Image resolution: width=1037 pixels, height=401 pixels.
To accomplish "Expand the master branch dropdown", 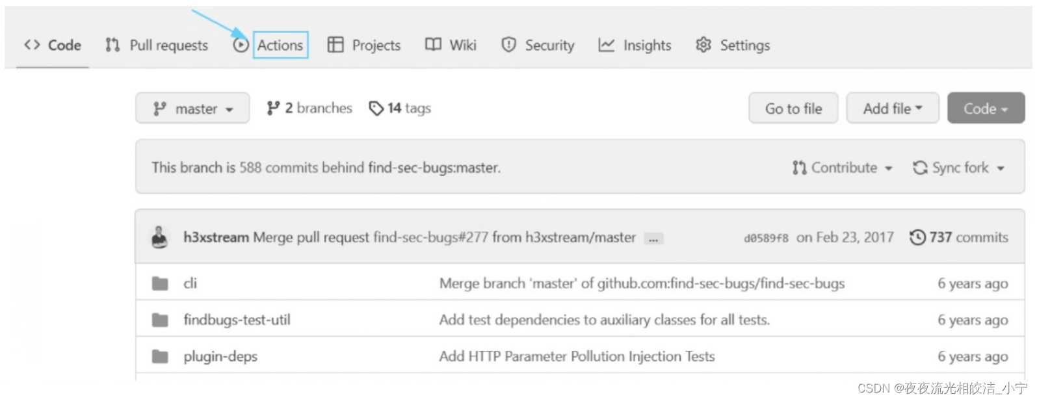I will tap(192, 108).
